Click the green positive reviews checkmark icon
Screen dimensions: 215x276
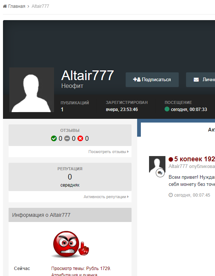[54, 139]
